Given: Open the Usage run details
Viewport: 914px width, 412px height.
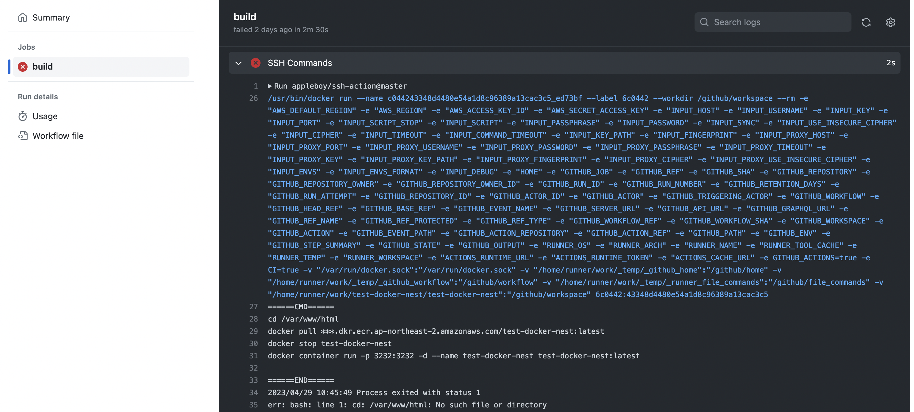Looking at the screenshot, I should coord(45,116).
